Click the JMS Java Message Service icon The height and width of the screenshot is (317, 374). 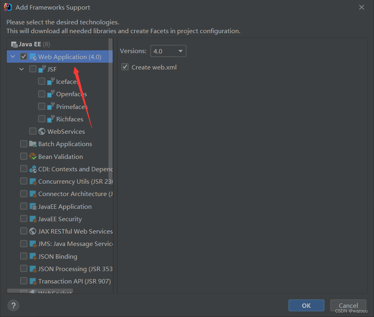coord(33,244)
